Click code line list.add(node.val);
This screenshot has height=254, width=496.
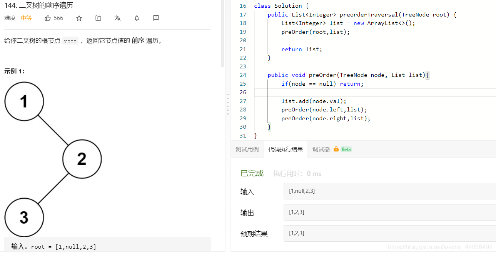click(314, 101)
